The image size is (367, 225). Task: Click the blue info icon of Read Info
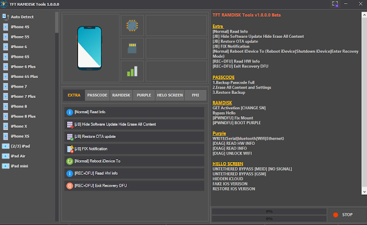tap(69, 112)
